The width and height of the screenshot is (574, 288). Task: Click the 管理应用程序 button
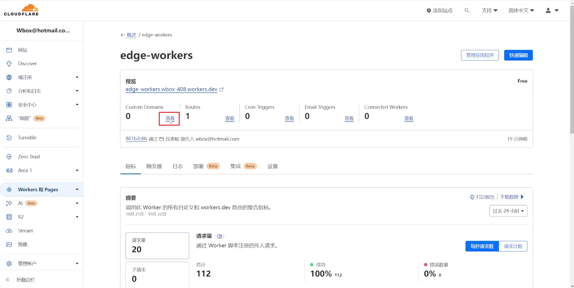(x=480, y=55)
